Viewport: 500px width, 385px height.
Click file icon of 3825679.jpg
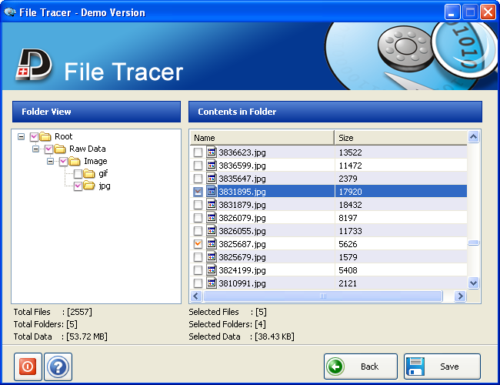point(212,257)
